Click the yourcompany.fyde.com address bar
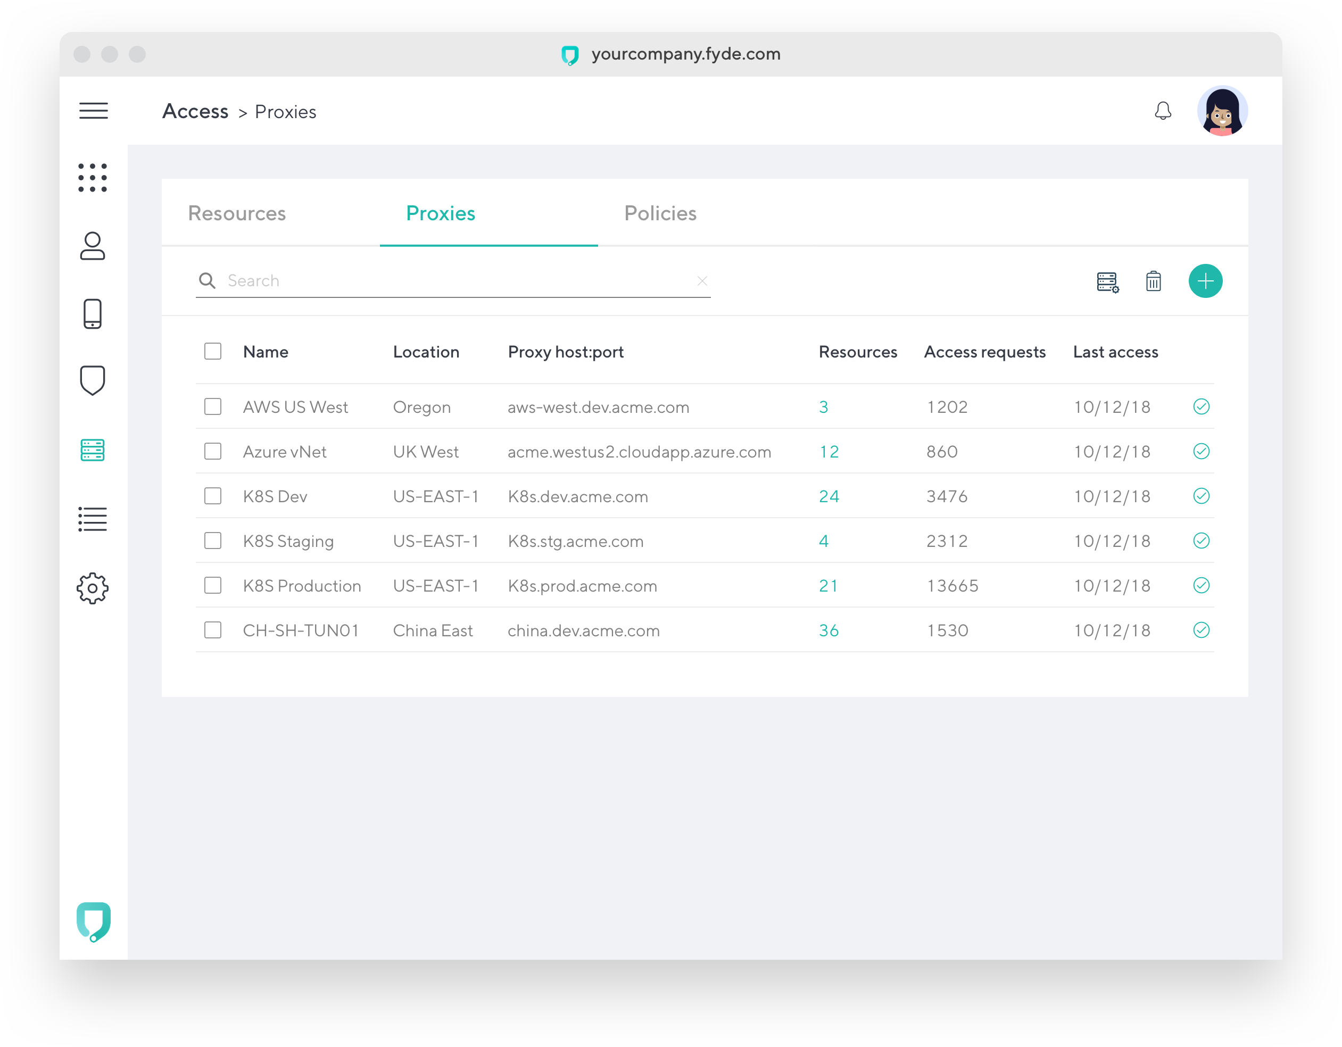Screen dimensions: 1342x1047 686,54
